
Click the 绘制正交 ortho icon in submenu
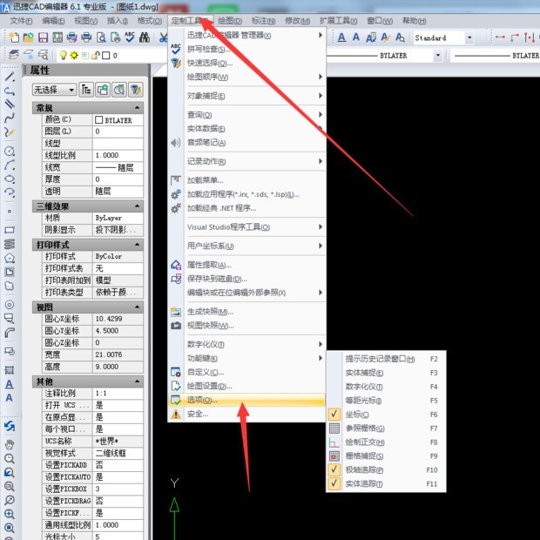334,442
